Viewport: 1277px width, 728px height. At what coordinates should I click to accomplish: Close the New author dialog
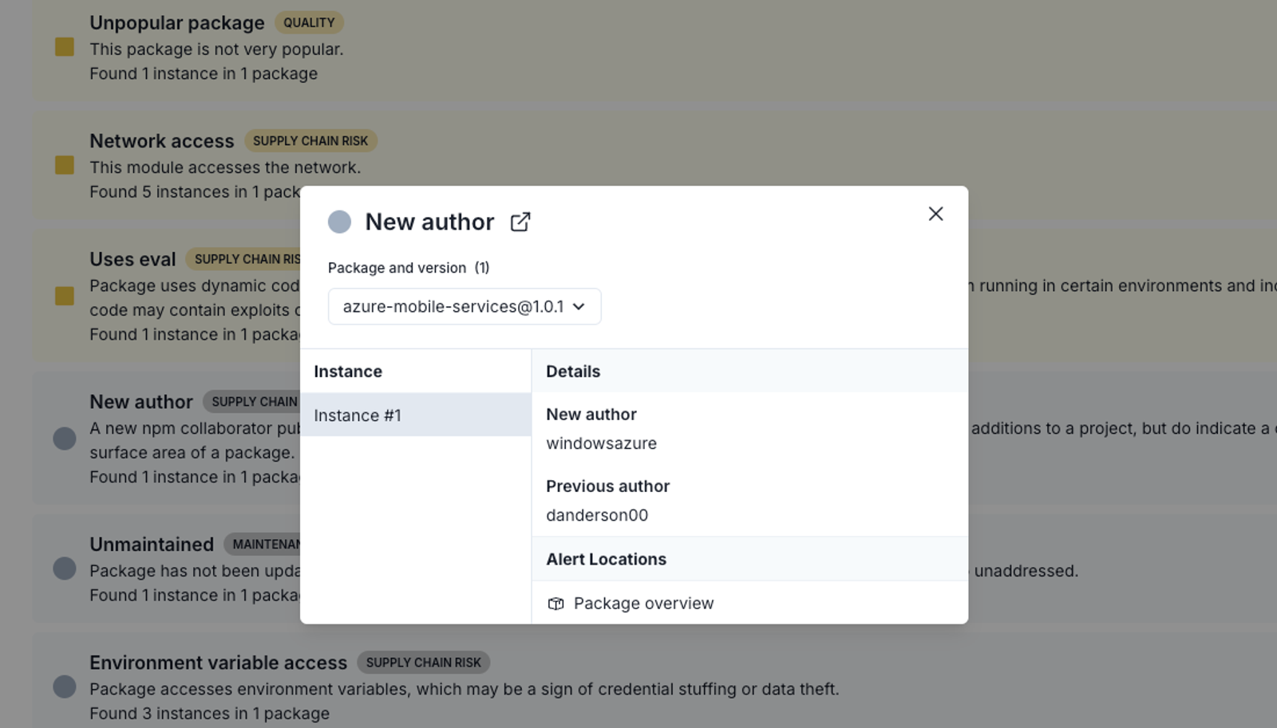935,214
